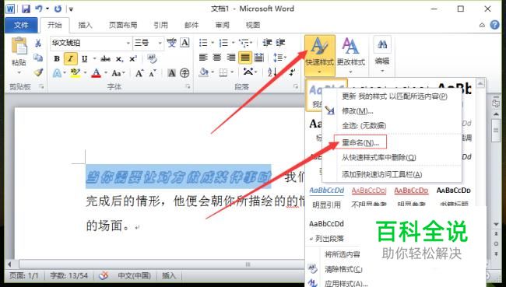The image size is (506, 287).
Task: Click the Center alignment icon
Action: pos(217,58)
